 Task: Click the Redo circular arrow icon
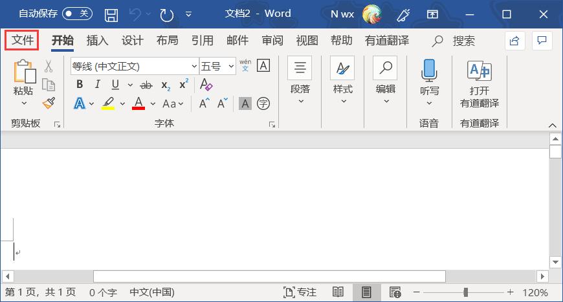(166, 15)
